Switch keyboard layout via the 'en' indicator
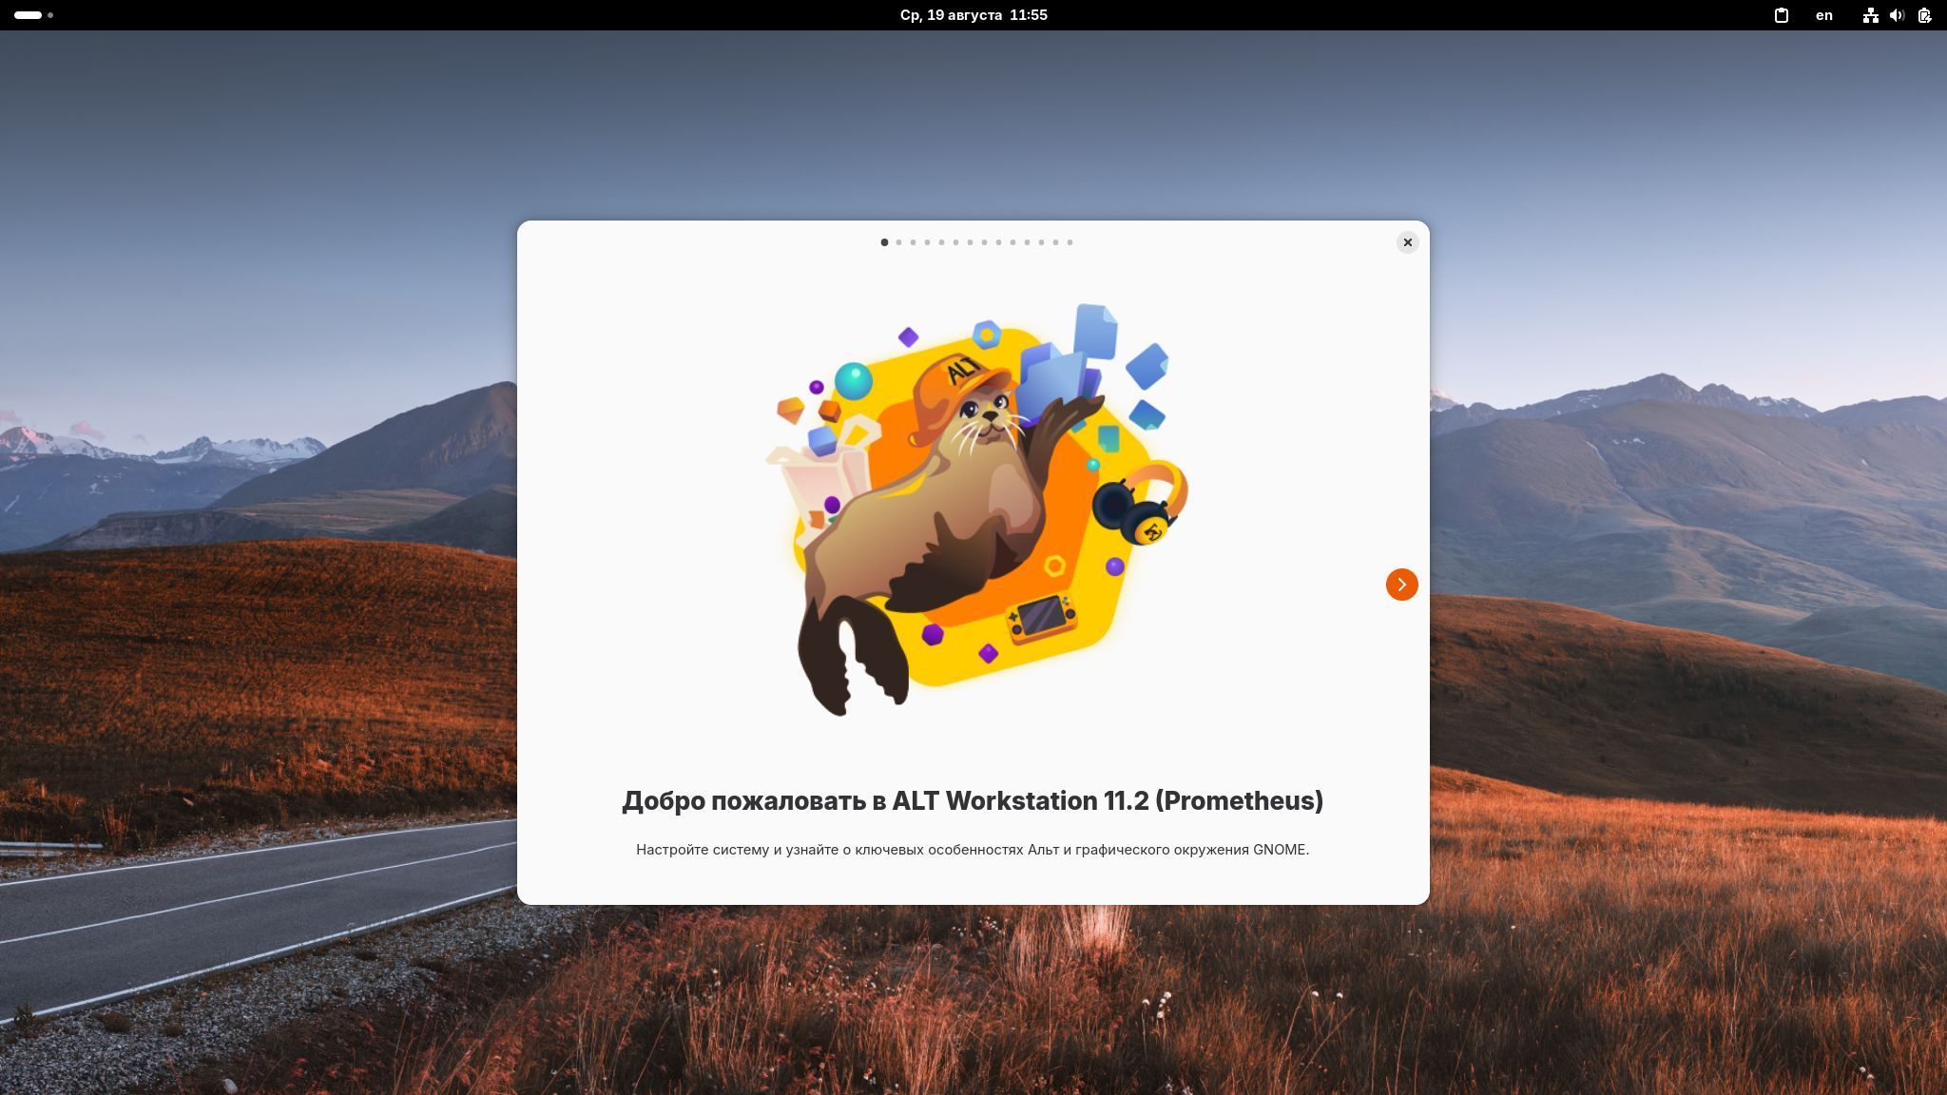Screen dimensions: 1947x1095 tap(1824, 15)
